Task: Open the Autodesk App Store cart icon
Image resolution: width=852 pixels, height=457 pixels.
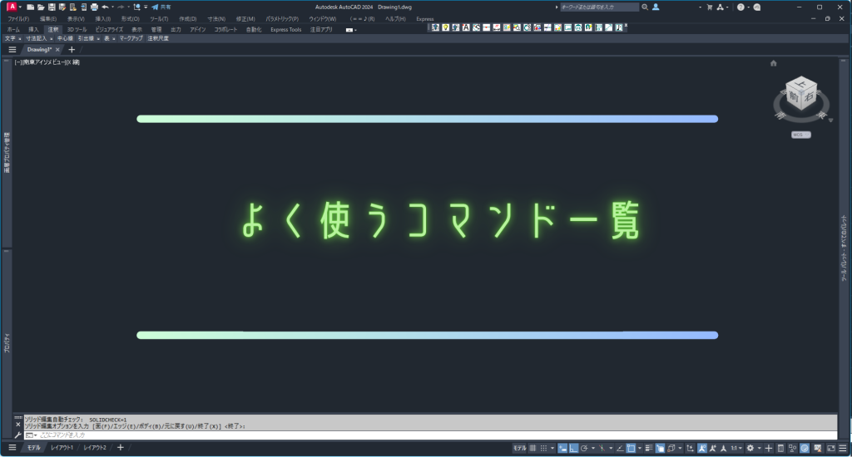Action: tap(709, 7)
